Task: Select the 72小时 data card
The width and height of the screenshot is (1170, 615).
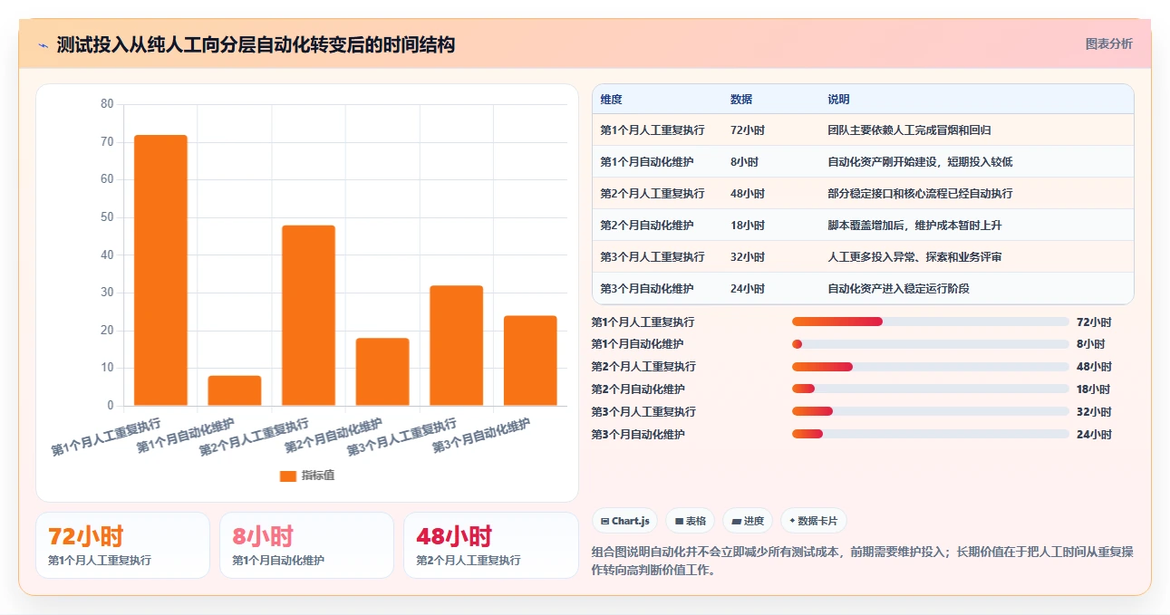Action: point(122,545)
